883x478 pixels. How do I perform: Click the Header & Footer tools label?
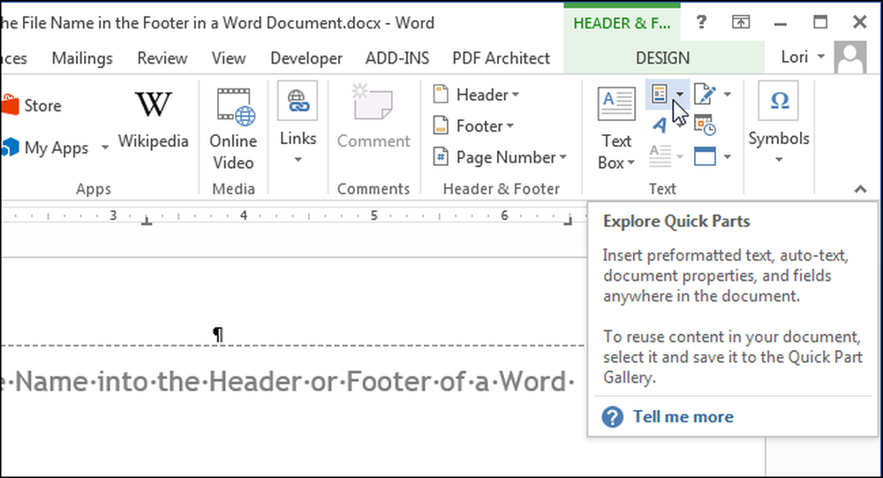pyautogui.click(x=622, y=23)
